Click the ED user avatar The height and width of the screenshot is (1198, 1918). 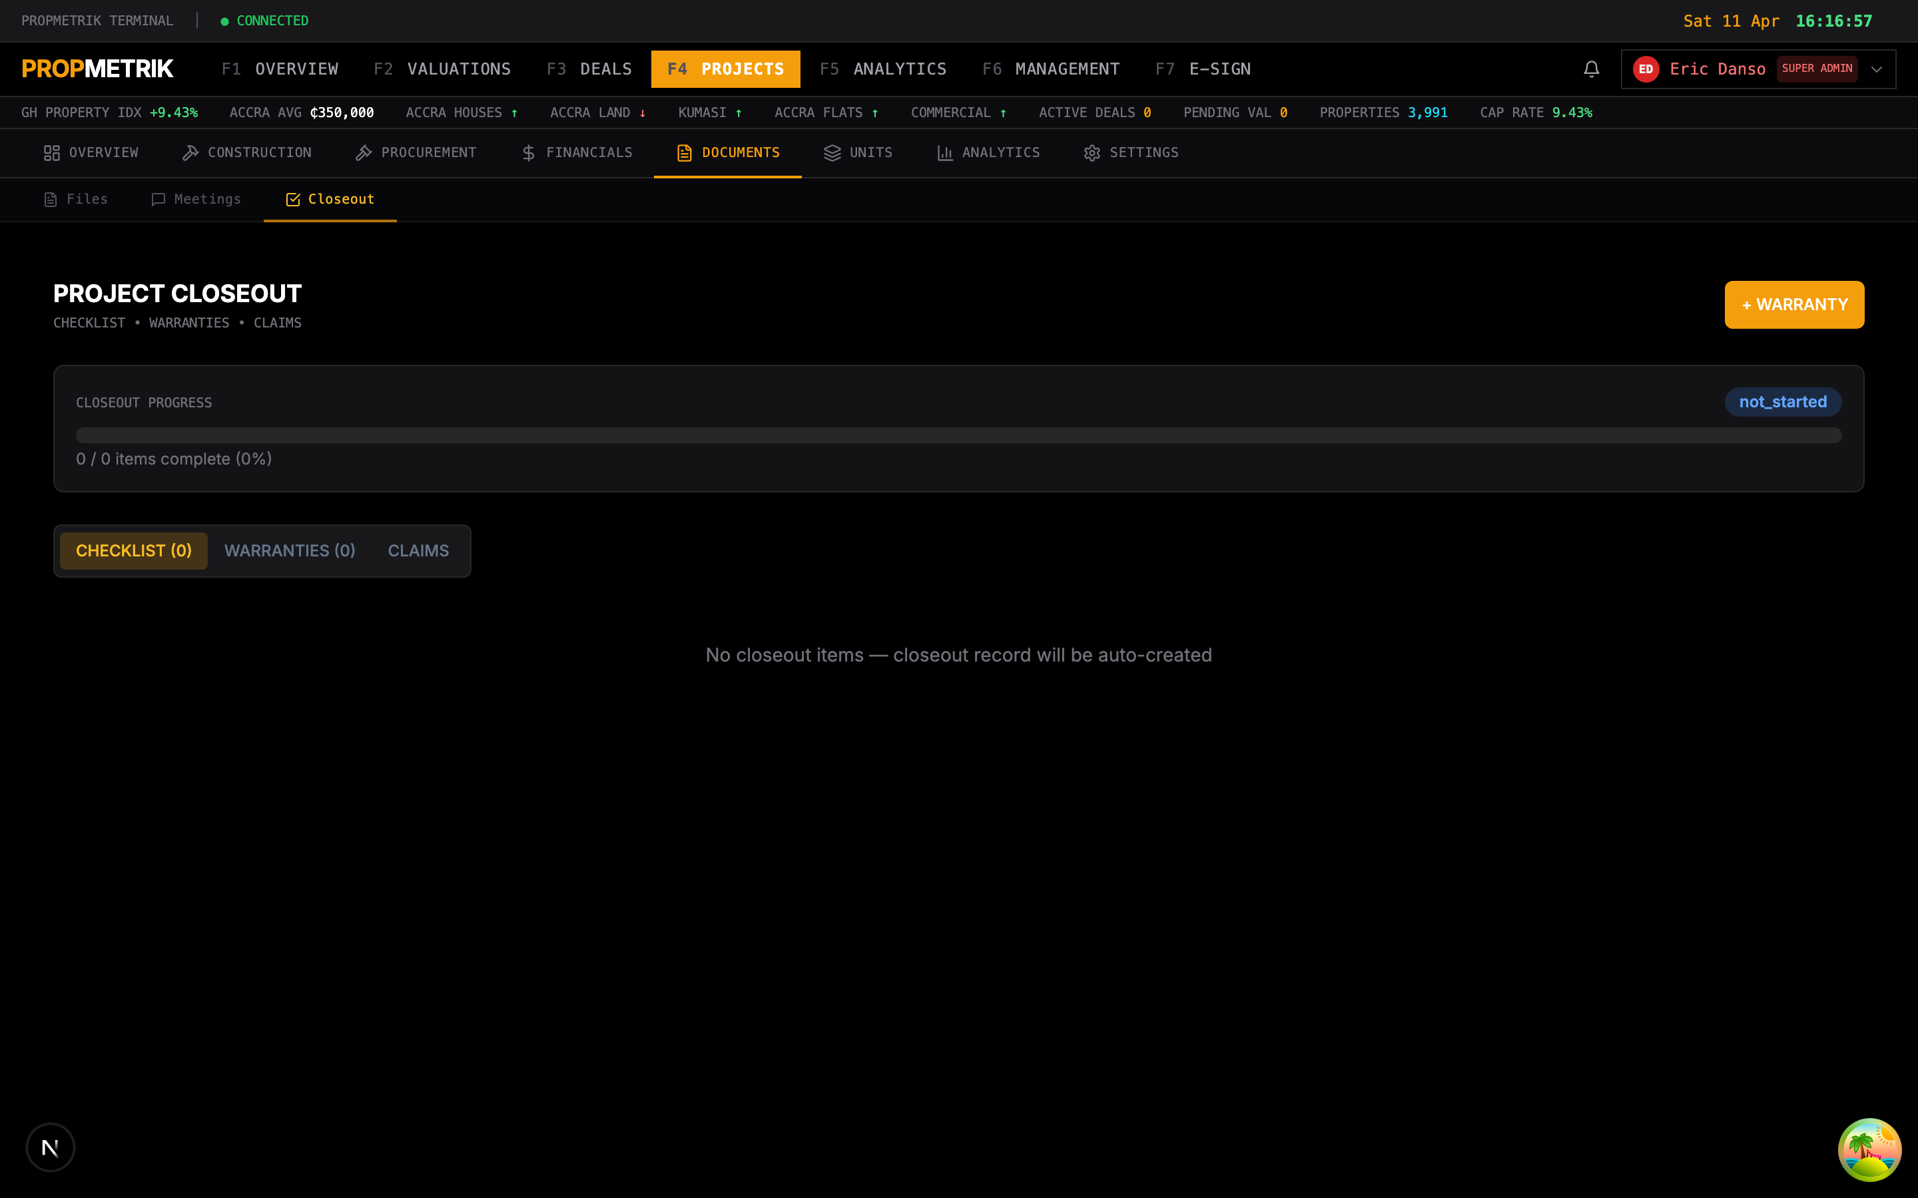tap(1646, 69)
